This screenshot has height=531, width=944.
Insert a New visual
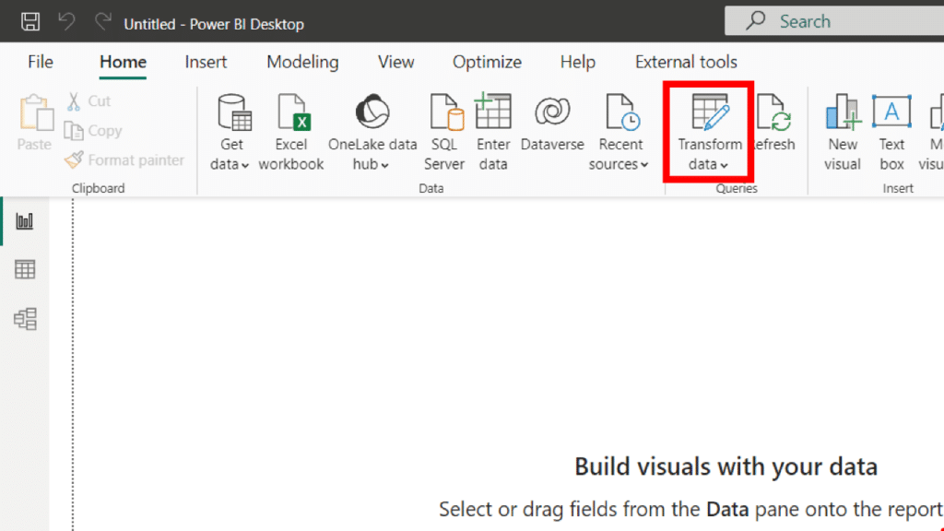coord(842,129)
